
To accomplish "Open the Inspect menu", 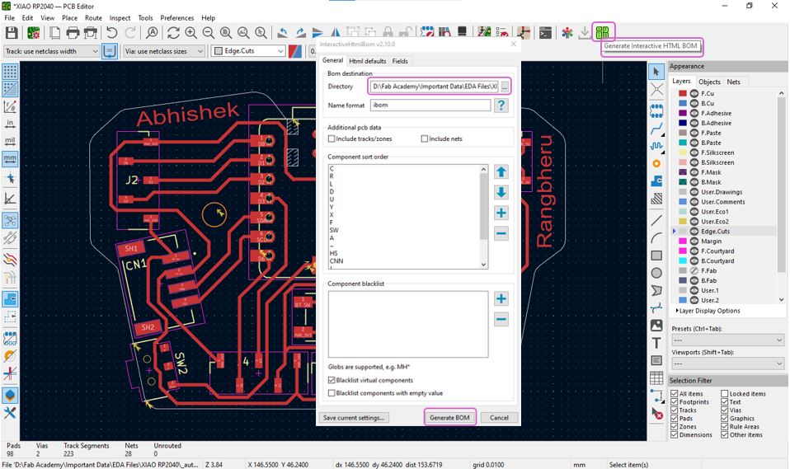I will [x=120, y=17].
